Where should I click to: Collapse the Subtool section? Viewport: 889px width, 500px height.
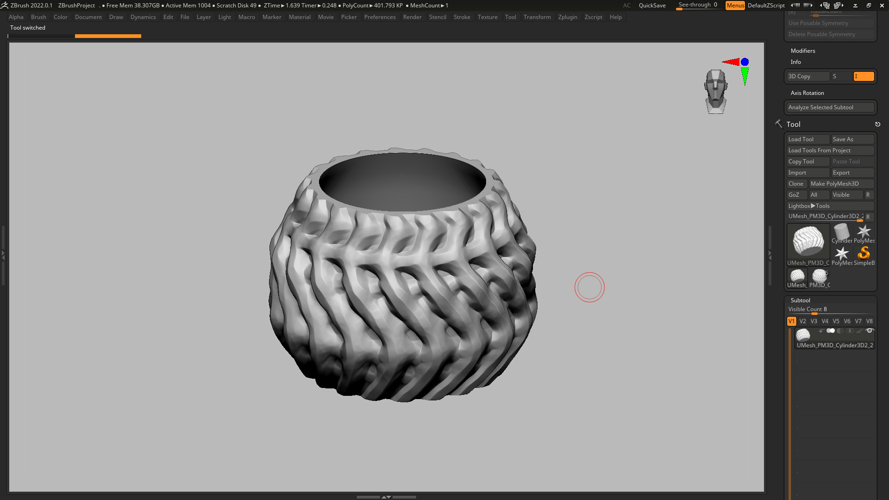point(801,300)
